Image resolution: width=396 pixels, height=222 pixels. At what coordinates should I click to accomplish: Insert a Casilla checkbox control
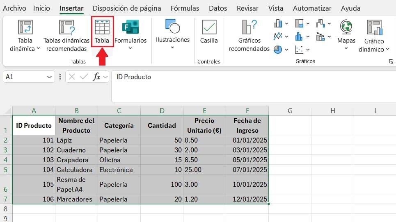pyautogui.click(x=209, y=32)
